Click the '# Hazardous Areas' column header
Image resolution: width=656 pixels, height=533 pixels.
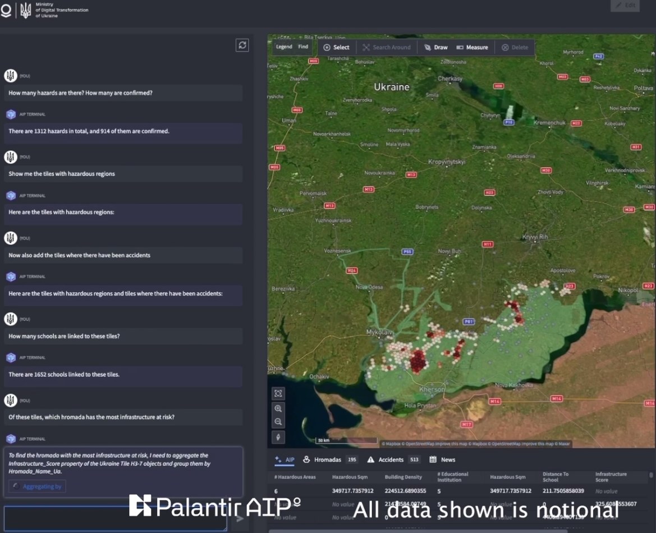click(295, 477)
